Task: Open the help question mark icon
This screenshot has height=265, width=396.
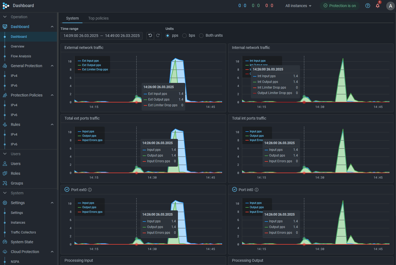Action: tap(368, 6)
